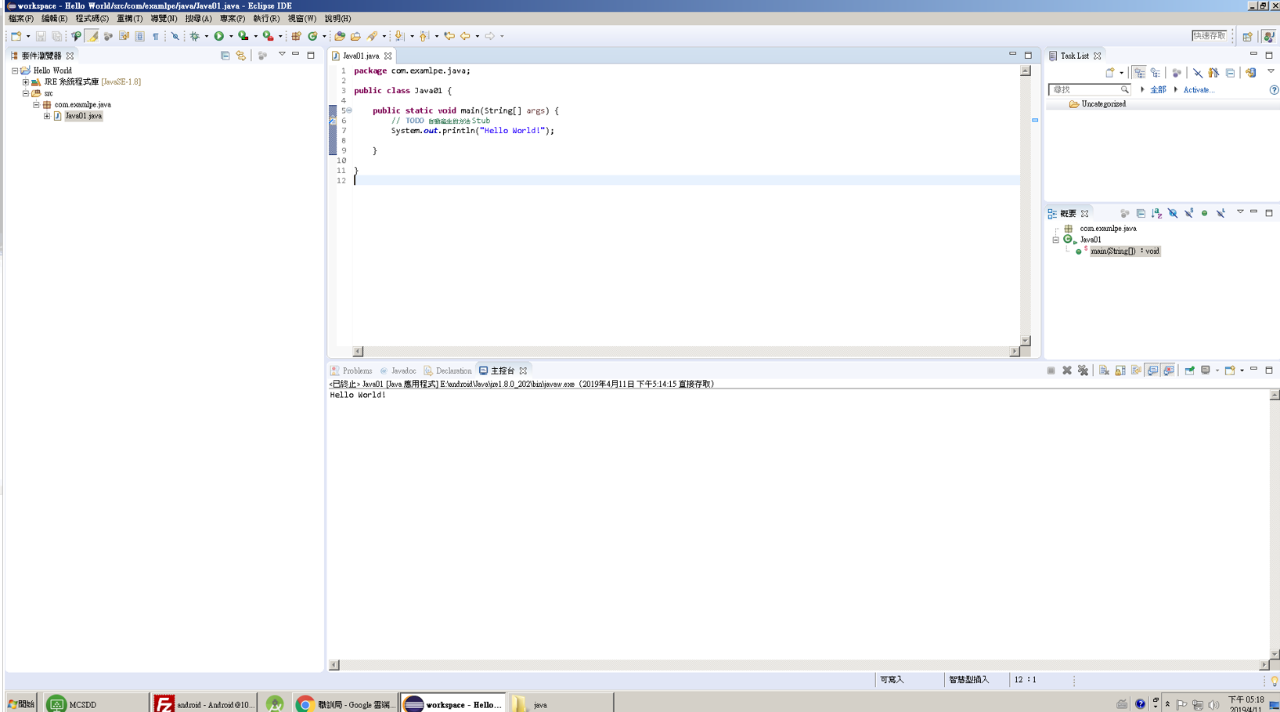Click the 開始 Start button
Screen dimensions: 1280x712
pos(21,704)
